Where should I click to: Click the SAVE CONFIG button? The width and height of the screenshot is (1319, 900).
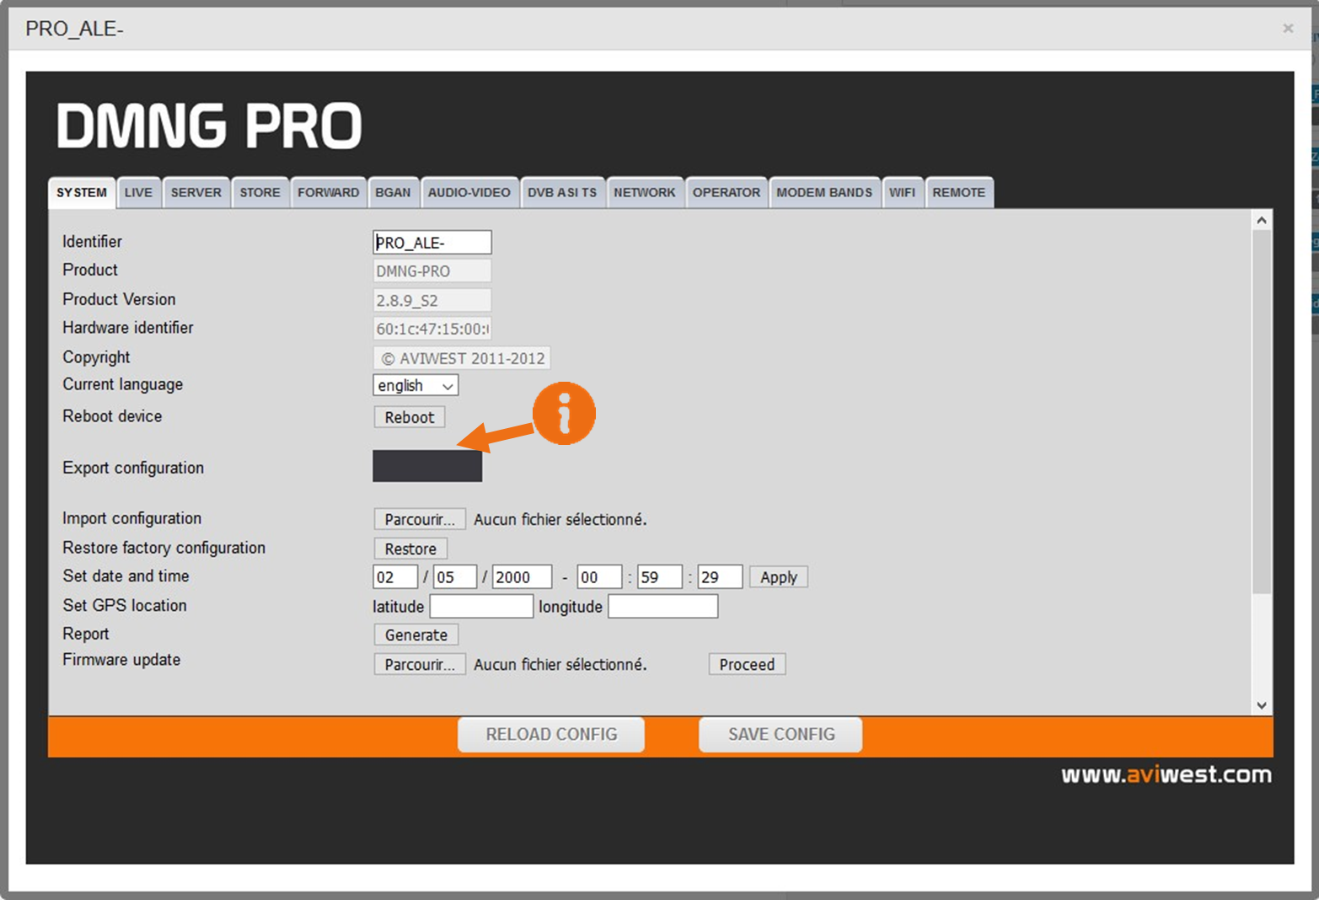pyautogui.click(x=780, y=734)
